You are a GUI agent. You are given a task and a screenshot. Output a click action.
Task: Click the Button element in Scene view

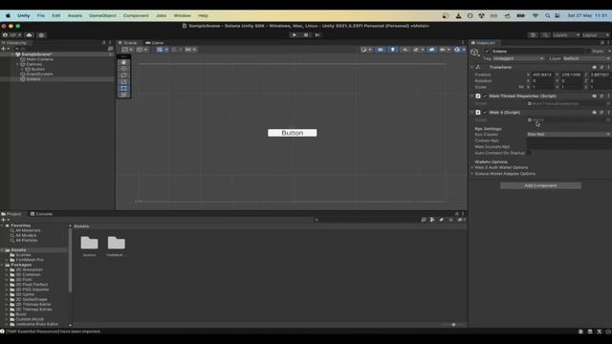tap(293, 133)
